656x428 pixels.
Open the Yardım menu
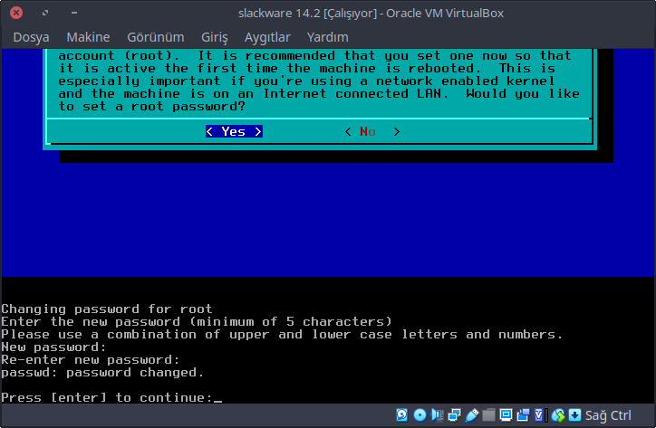[x=328, y=37]
